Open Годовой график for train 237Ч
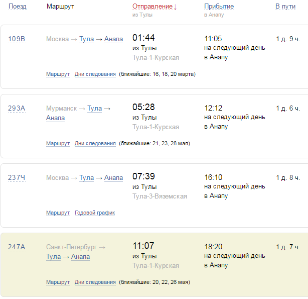This screenshot has height=299, width=308. [95, 213]
